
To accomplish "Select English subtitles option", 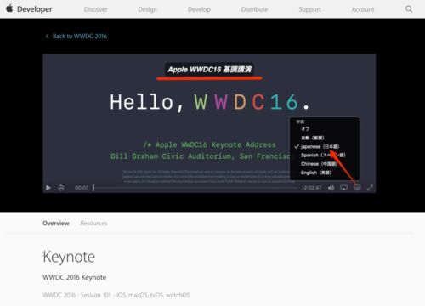I will pos(316,173).
